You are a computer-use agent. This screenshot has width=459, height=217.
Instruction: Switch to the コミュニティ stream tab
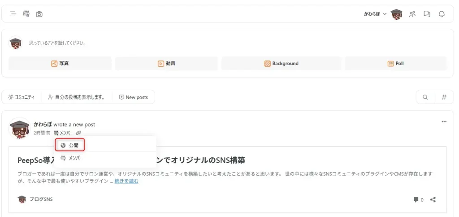coord(22,97)
